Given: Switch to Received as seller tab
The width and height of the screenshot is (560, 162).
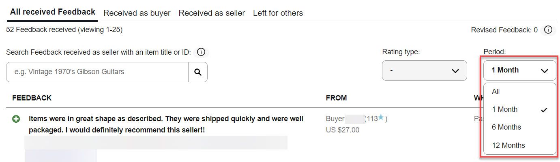Looking at the screenshot, I should pos(212,13).
